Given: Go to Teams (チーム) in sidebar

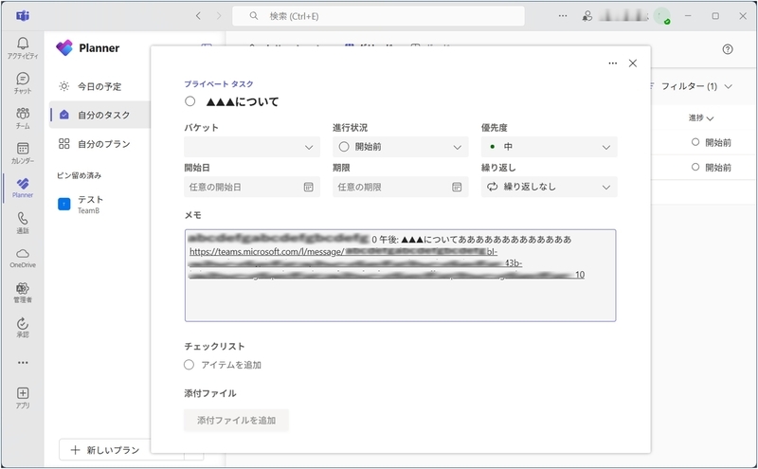Looking at the screenshot, I should coord(22,118).
